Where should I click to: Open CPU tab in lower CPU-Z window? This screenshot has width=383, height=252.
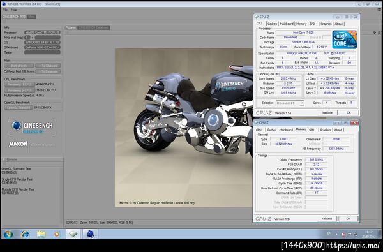[259, 130]
